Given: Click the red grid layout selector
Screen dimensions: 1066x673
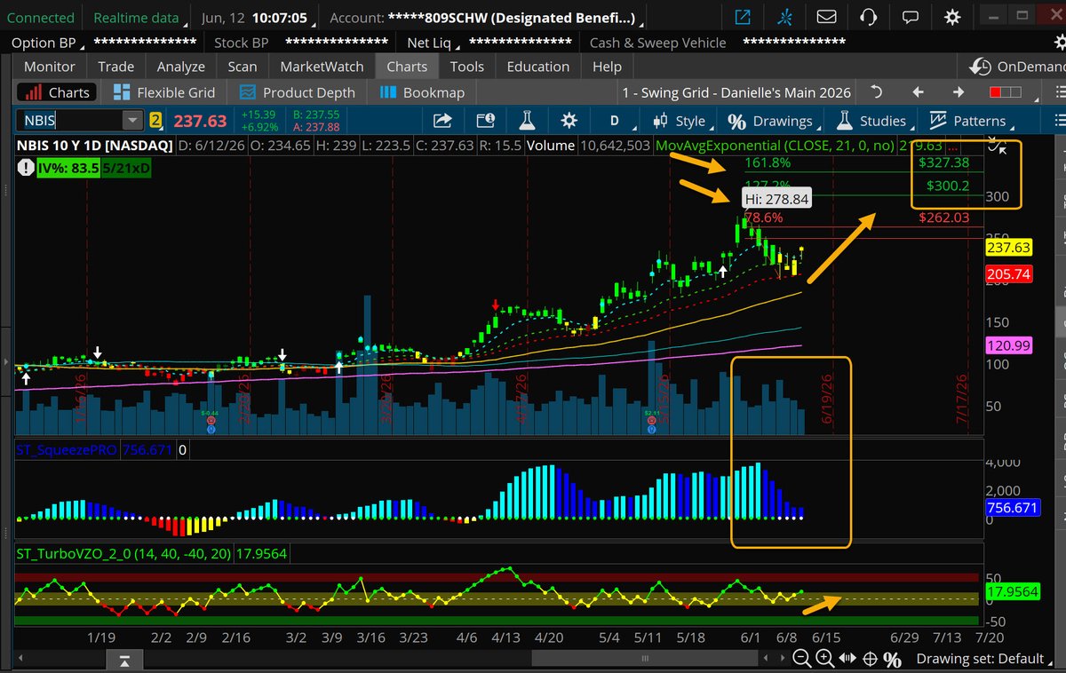Looking at the screenshot, I should (1006, 92).
